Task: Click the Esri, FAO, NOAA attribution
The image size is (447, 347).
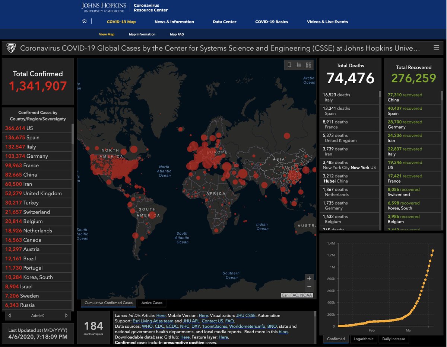Action: point(297,295)
